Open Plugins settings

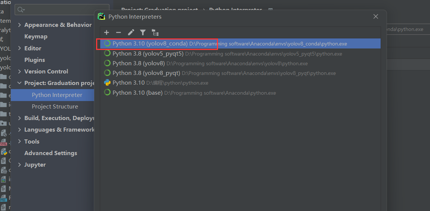click(34, 60)
